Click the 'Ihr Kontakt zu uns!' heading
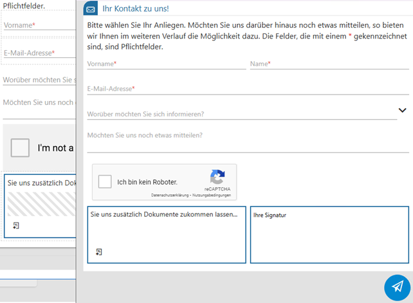This screenshot has height=303, width=413. (x=136, y=9)
